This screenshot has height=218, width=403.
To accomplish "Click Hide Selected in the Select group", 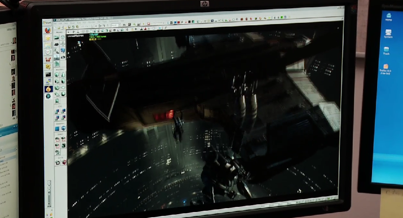I will 64,139.
